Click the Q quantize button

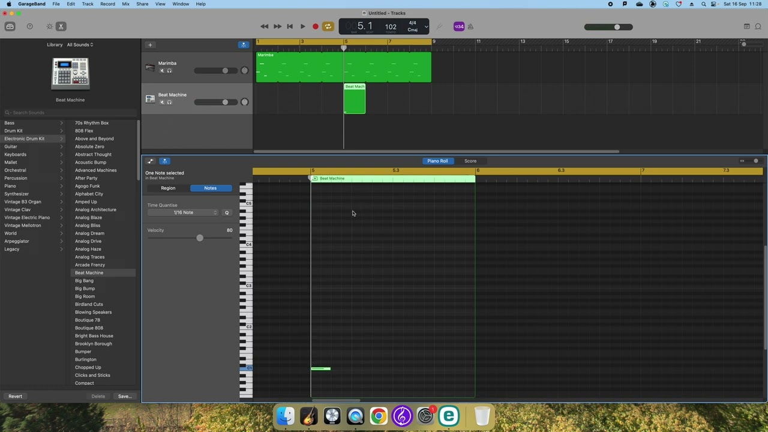point(226,212)
